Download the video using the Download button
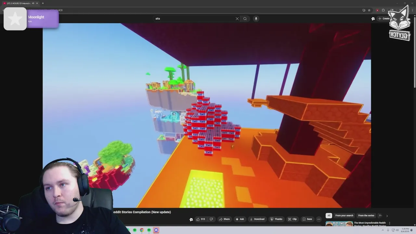Image resolution: width=416 pixels, height=234 pixels. click(257, 219)
